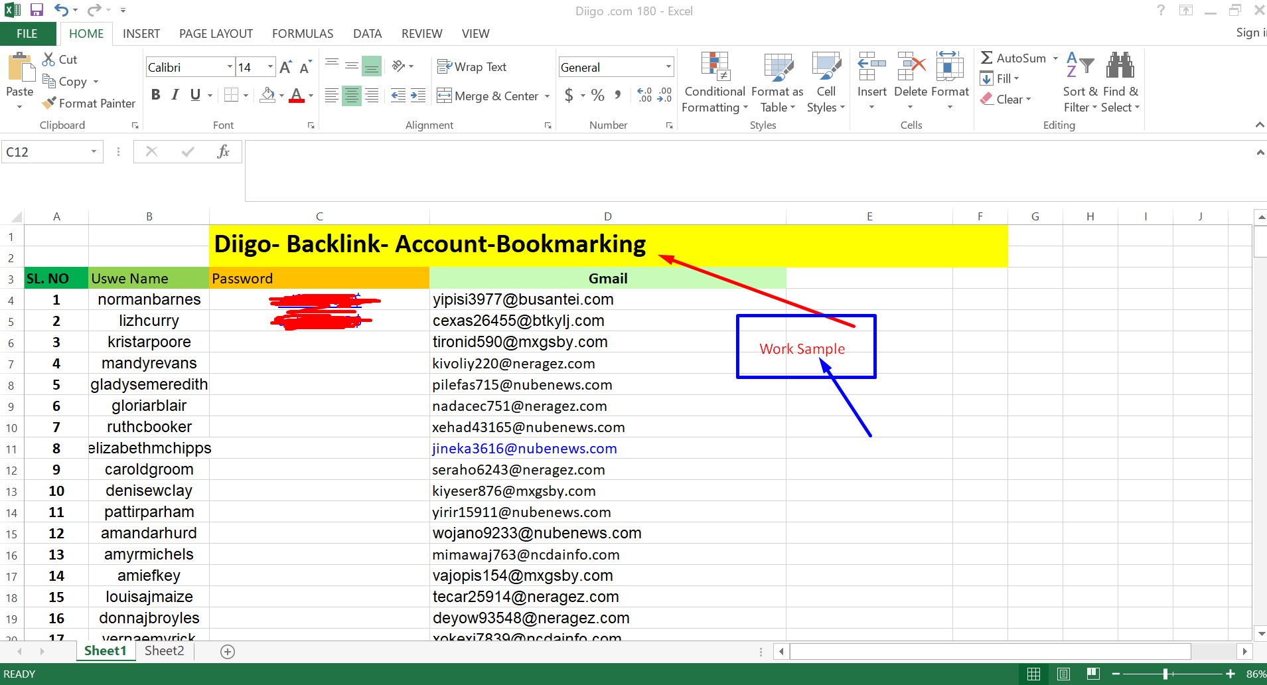Open the General number format dropdown
The height and width of the screenshot is (685, 1267).
pyautogui.click(x=668, y=67)
